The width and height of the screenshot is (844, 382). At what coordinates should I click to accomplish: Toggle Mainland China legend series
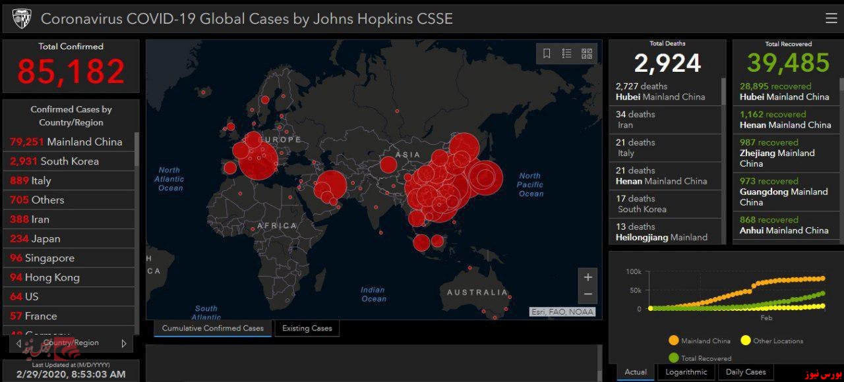coord(700,341)
